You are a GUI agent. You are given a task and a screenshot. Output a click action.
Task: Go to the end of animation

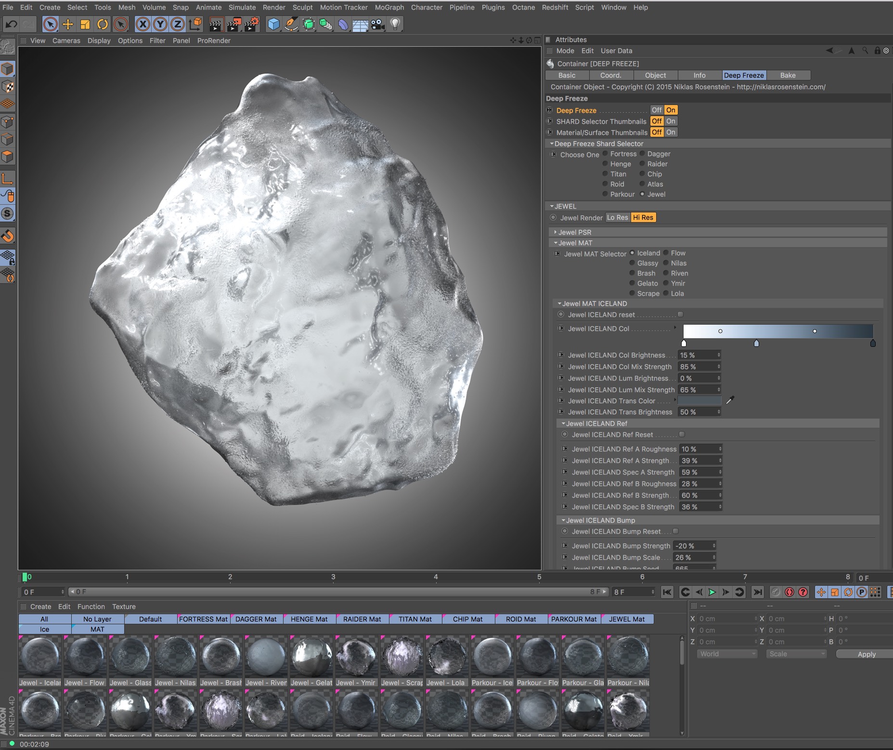pyautogui.click(x=757, y=592)
